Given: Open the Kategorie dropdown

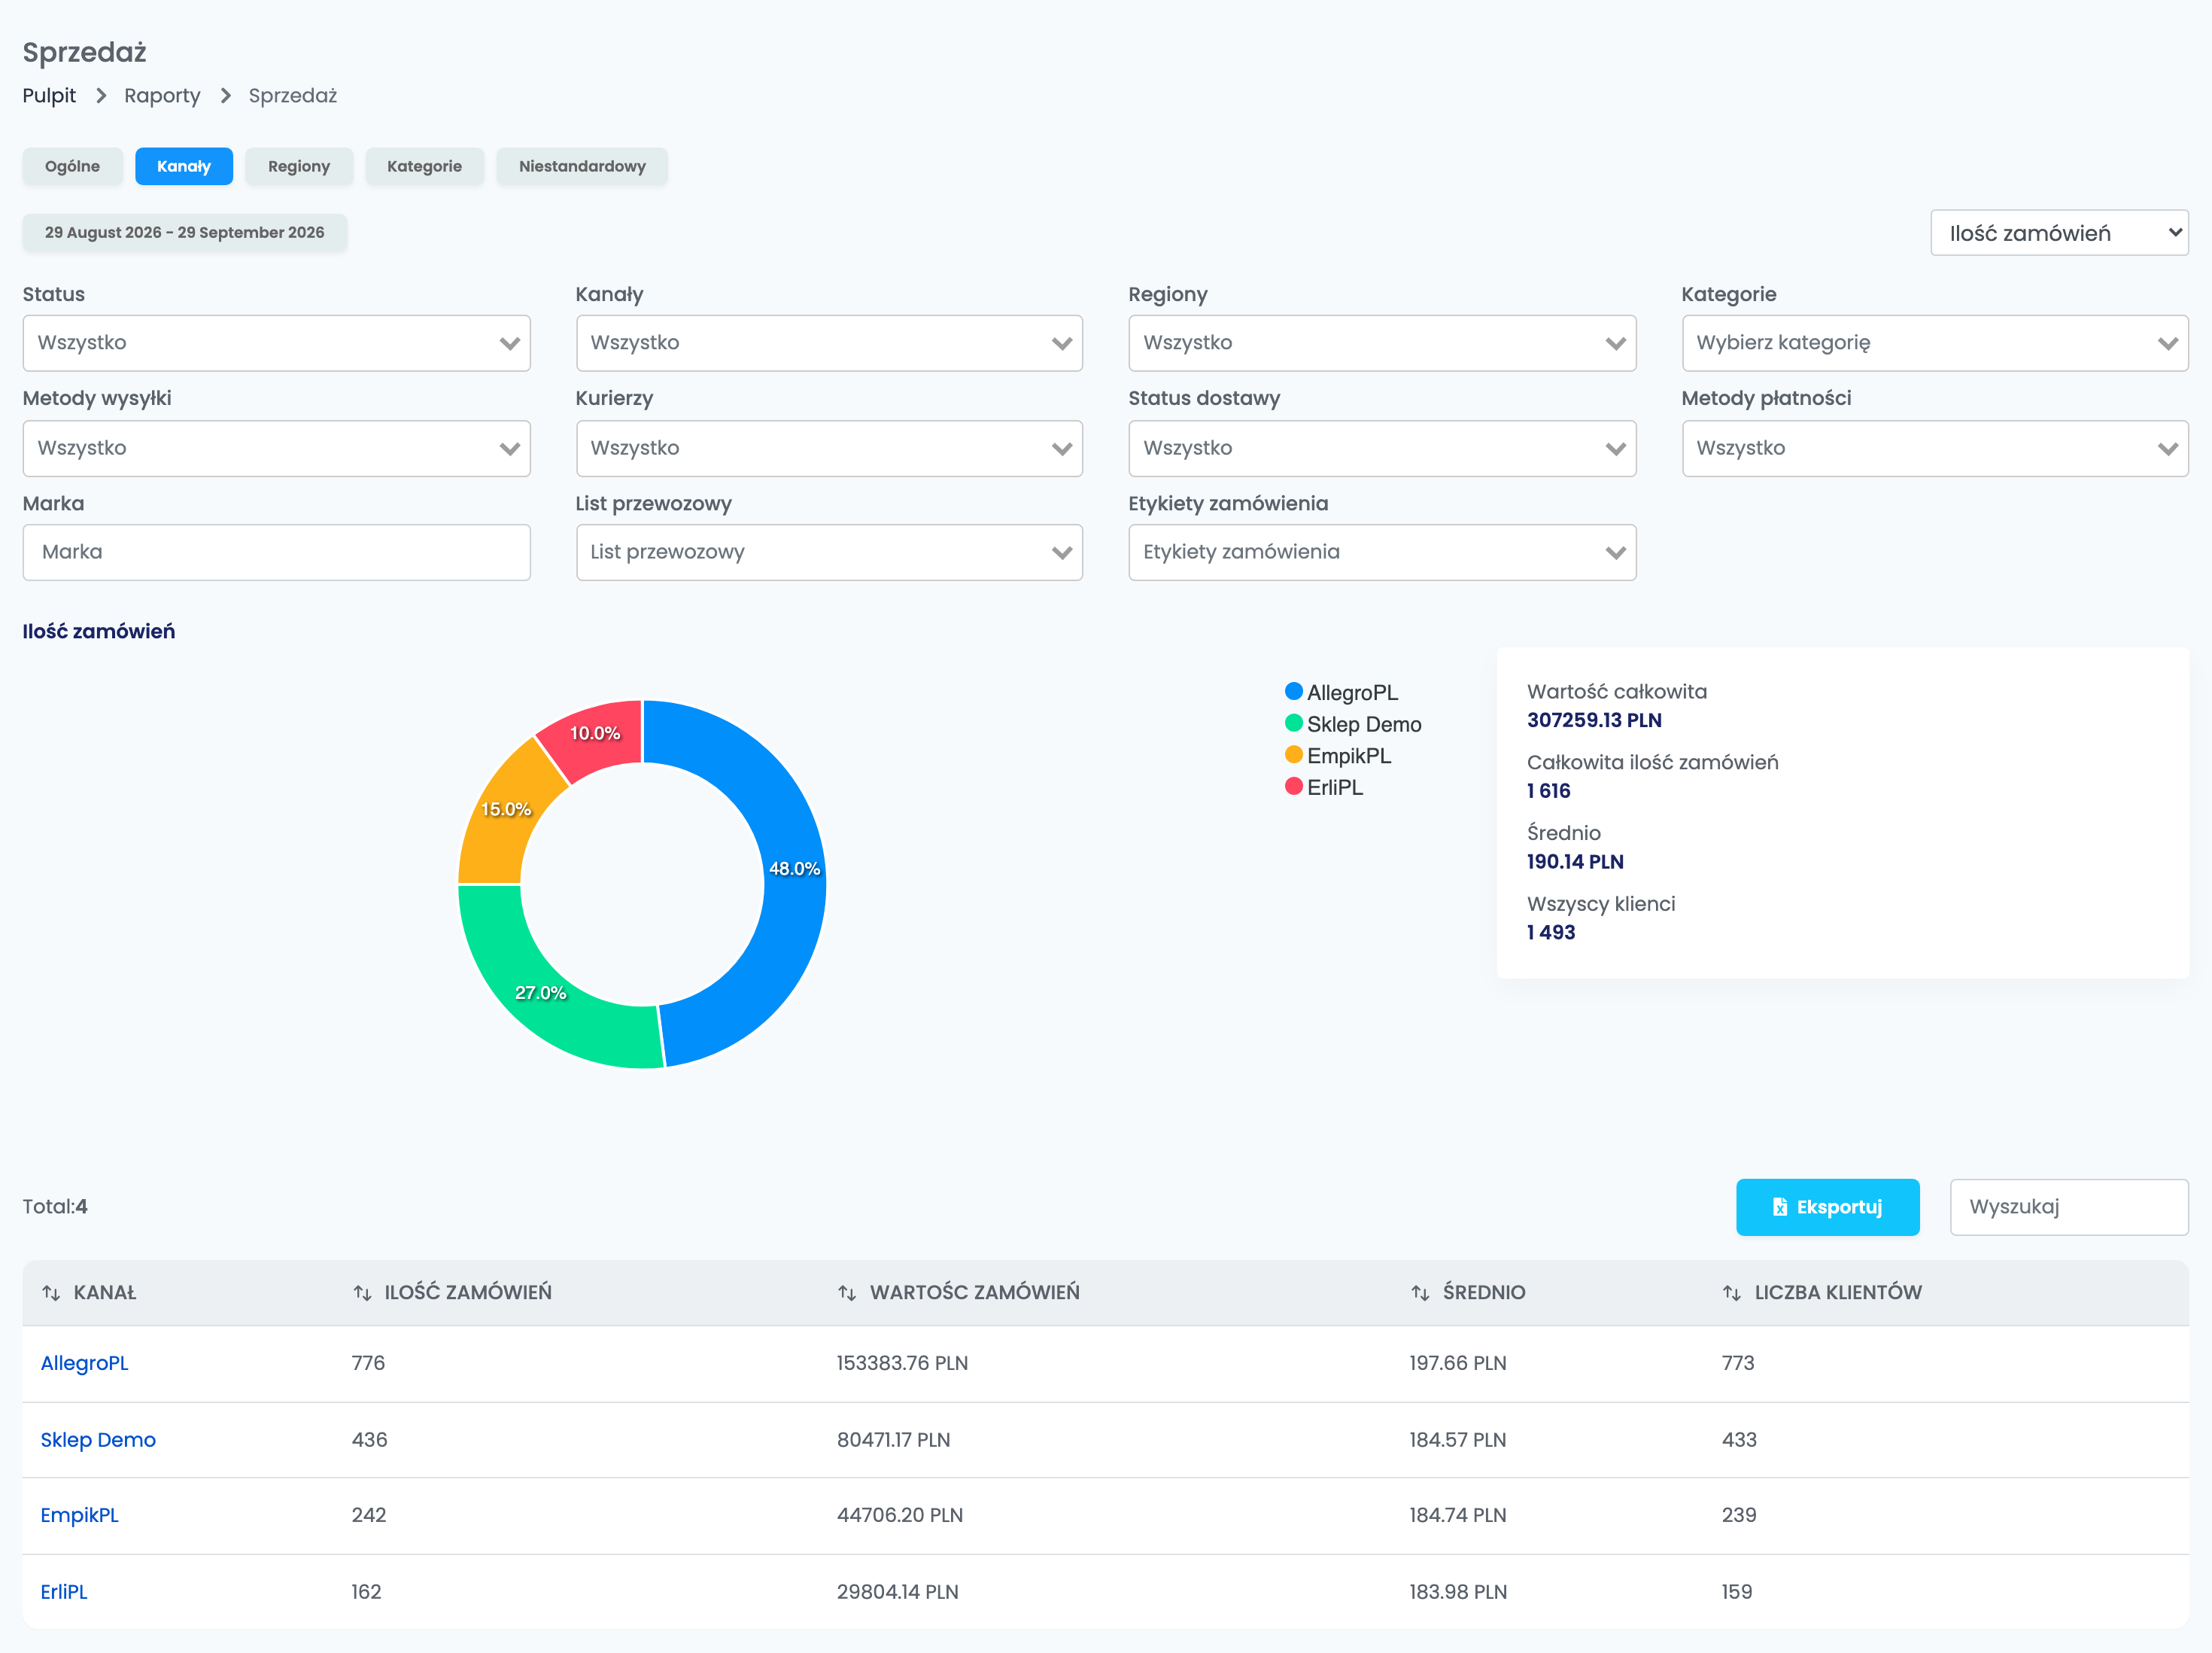Looking at the screenshot, I should 1935,343.
